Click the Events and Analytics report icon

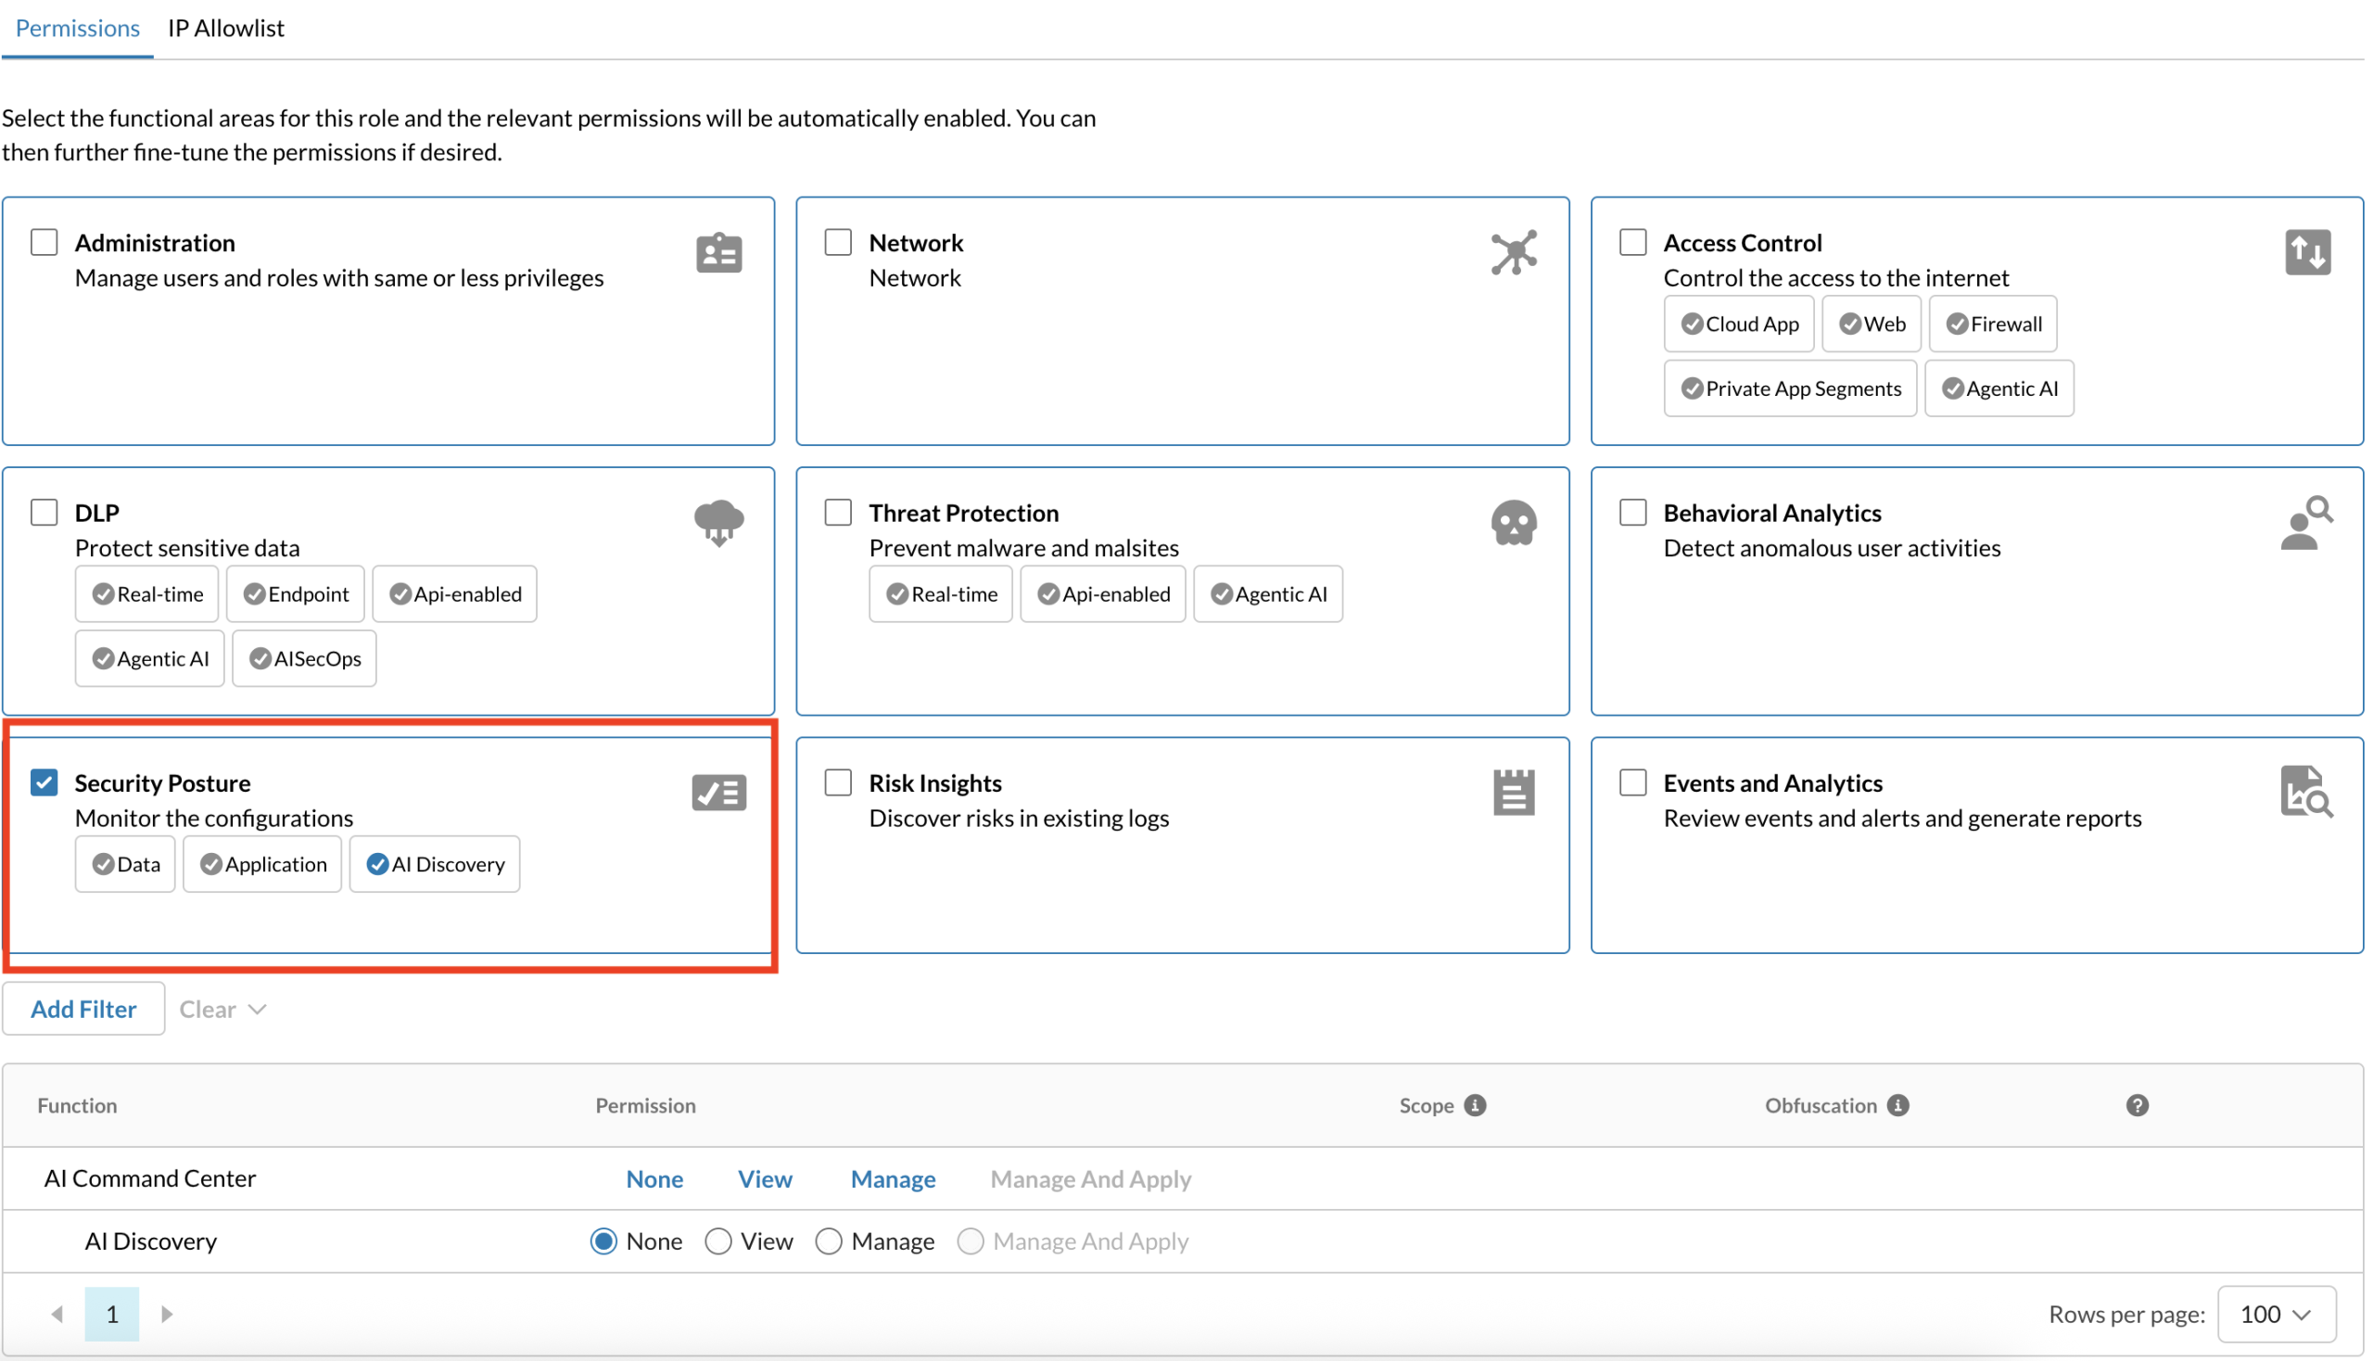click(x=2306, y=793)
